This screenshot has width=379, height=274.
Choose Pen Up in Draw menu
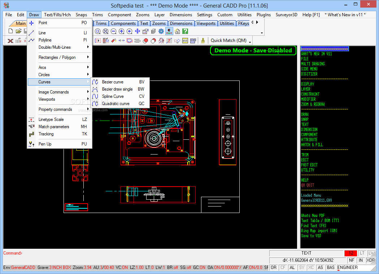point(60,144)
